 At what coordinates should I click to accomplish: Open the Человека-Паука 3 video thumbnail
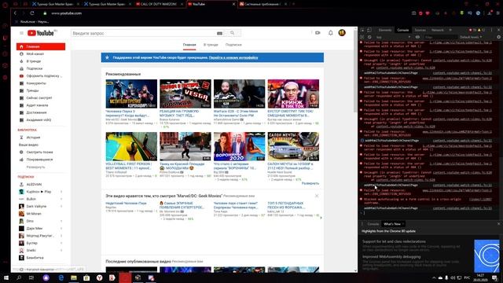point(131,94)
